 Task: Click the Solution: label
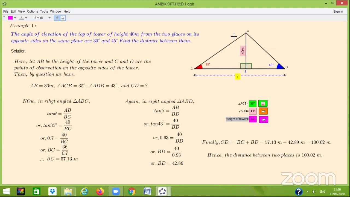19,51
